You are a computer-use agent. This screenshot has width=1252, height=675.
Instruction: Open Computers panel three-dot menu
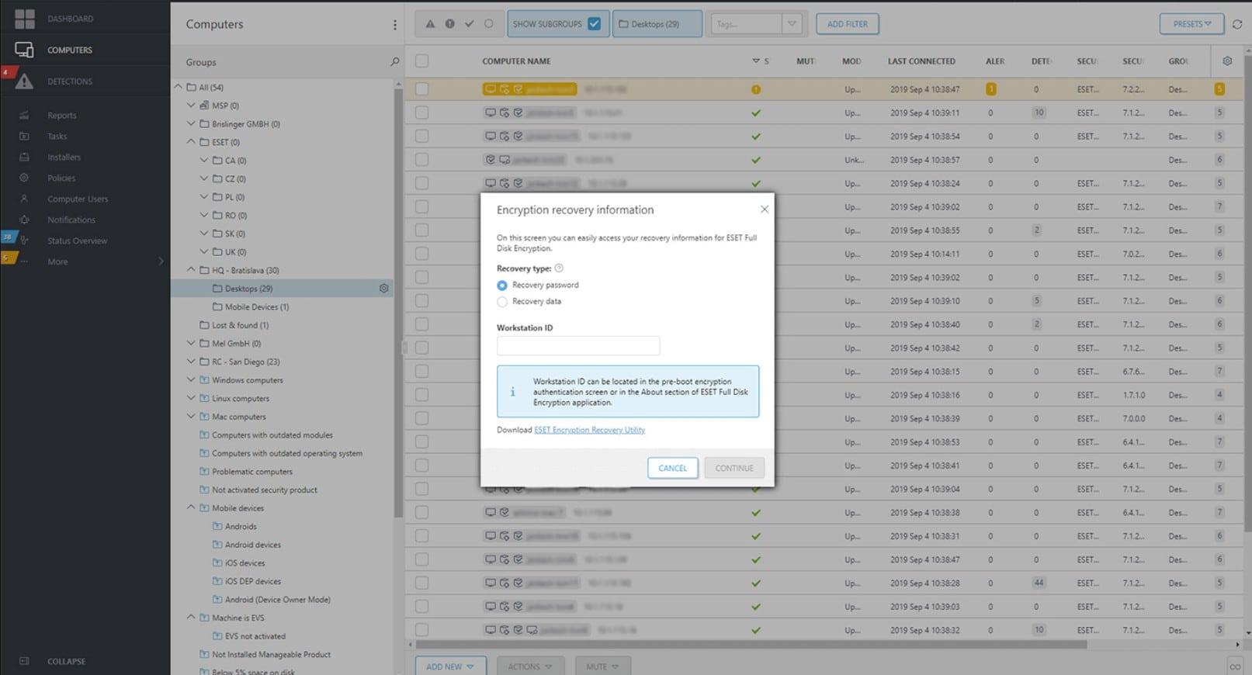coord(395,25)
